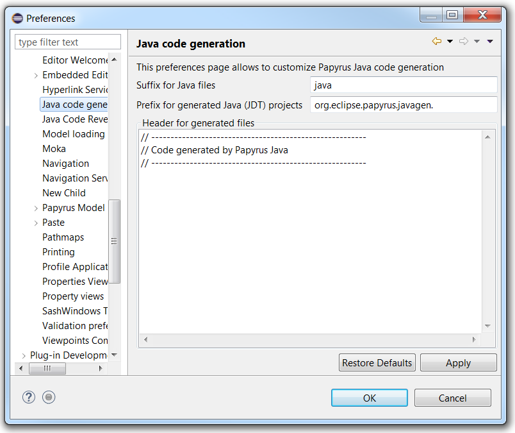
Task: Confirm with the OK button
Action: (369, 398)
